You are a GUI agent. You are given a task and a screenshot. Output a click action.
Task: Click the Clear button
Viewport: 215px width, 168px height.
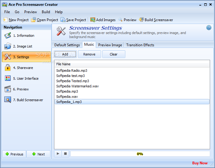tap(114, 54)
